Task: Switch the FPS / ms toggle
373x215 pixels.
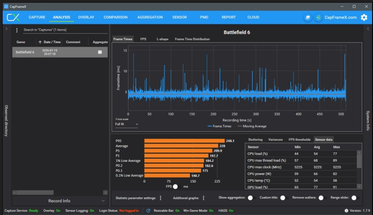Action: pyautogui.click(x=177, y=186)
